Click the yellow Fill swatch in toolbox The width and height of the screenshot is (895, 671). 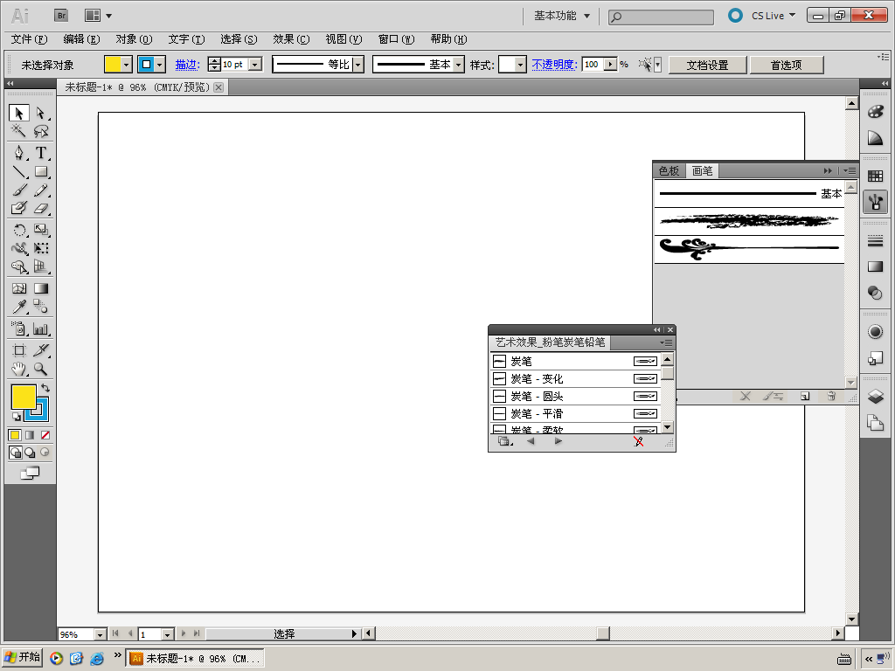click(x=24, y=397)
